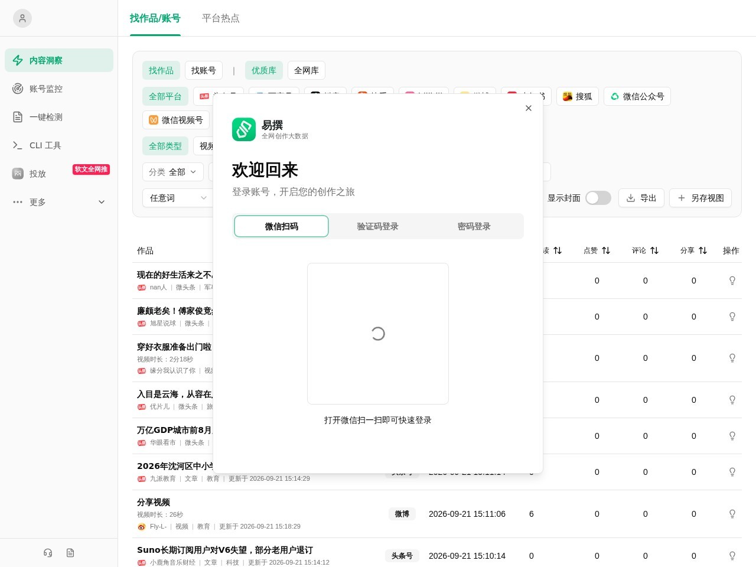756x567 pixels.
Task: Click the 另存视图 button
Action: click(x=700, y=198)
